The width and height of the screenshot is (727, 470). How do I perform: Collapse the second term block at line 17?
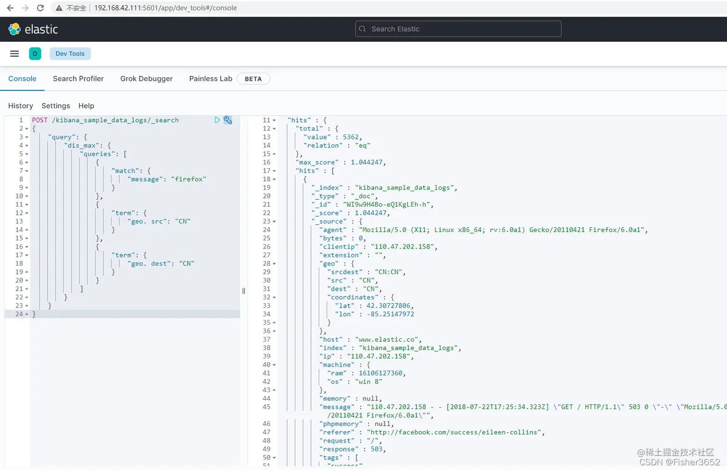click(x=26, y=255)
